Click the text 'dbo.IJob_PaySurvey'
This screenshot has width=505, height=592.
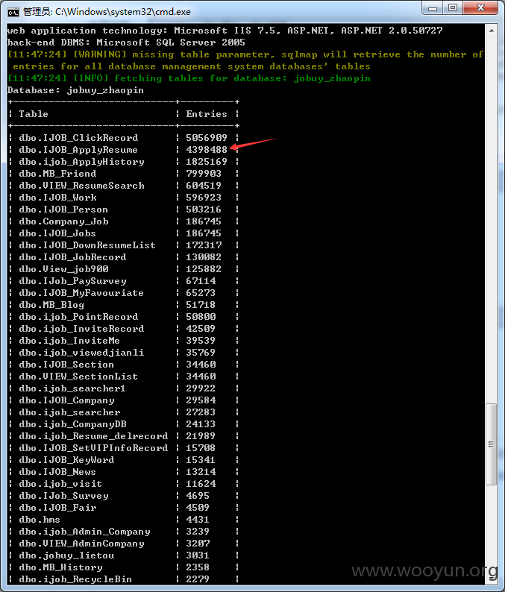click(72, 281)
